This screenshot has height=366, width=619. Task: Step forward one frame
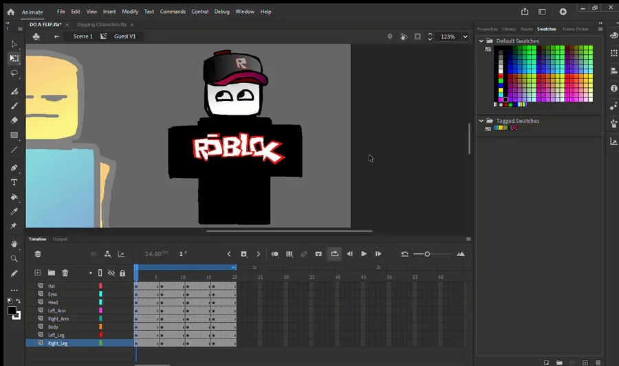[x=378, y=254]
